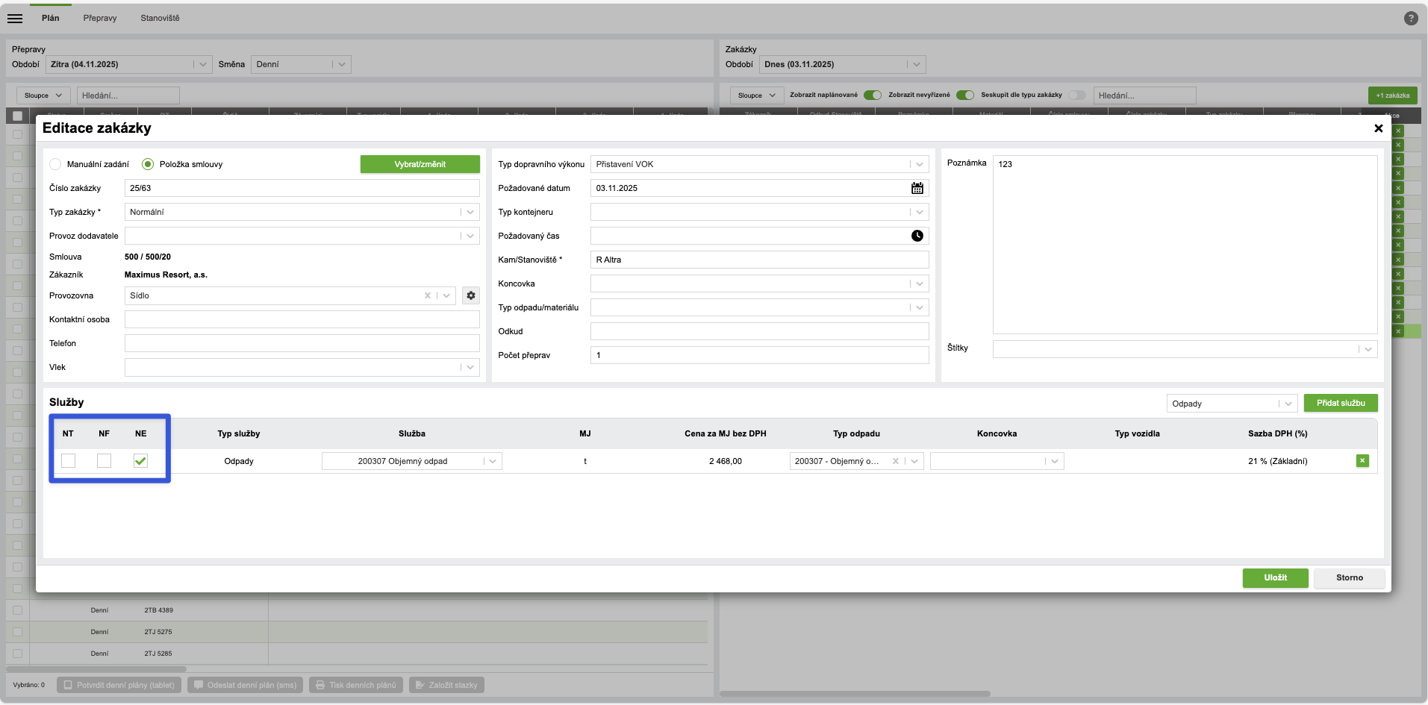Click the Číslo zakázky input field

[302, 188]
